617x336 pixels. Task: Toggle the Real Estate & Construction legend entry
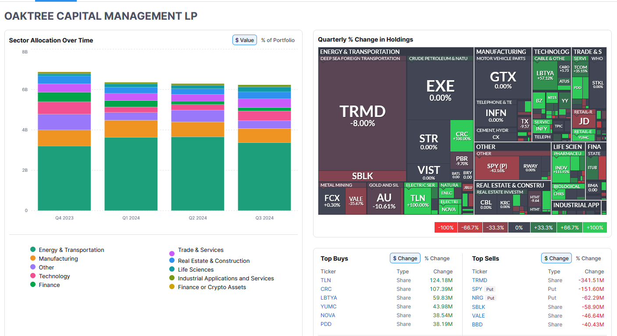(210, 261)
